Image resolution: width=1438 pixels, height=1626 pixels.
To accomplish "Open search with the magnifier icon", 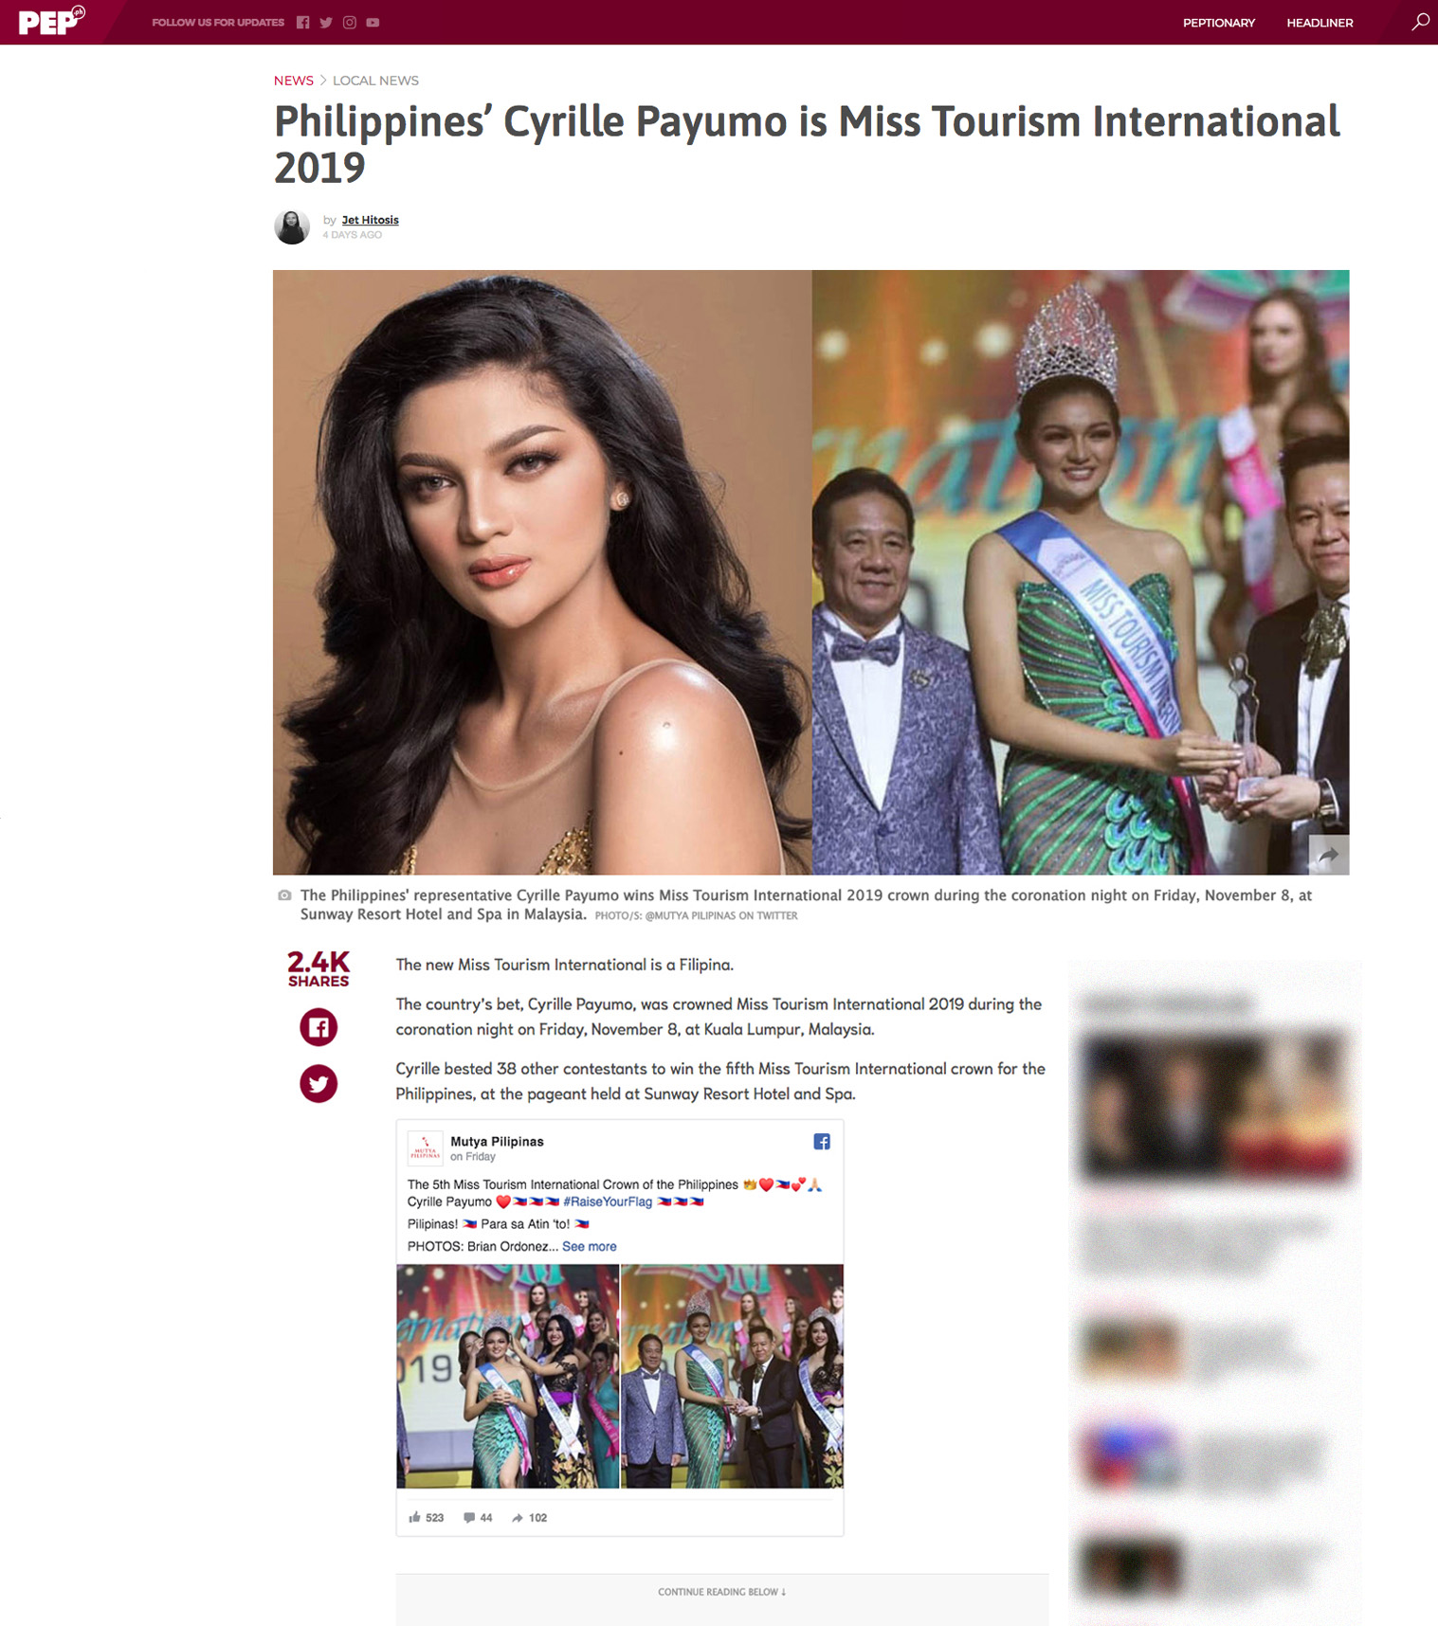I will tap(1420, 22).
